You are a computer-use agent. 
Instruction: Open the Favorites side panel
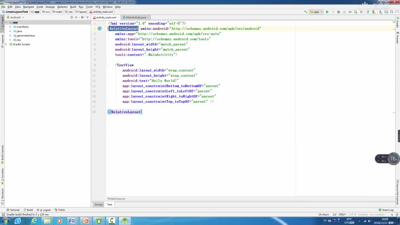pos(2,177)
